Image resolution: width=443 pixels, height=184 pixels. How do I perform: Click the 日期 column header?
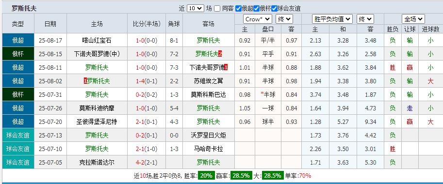pos(50,24)
